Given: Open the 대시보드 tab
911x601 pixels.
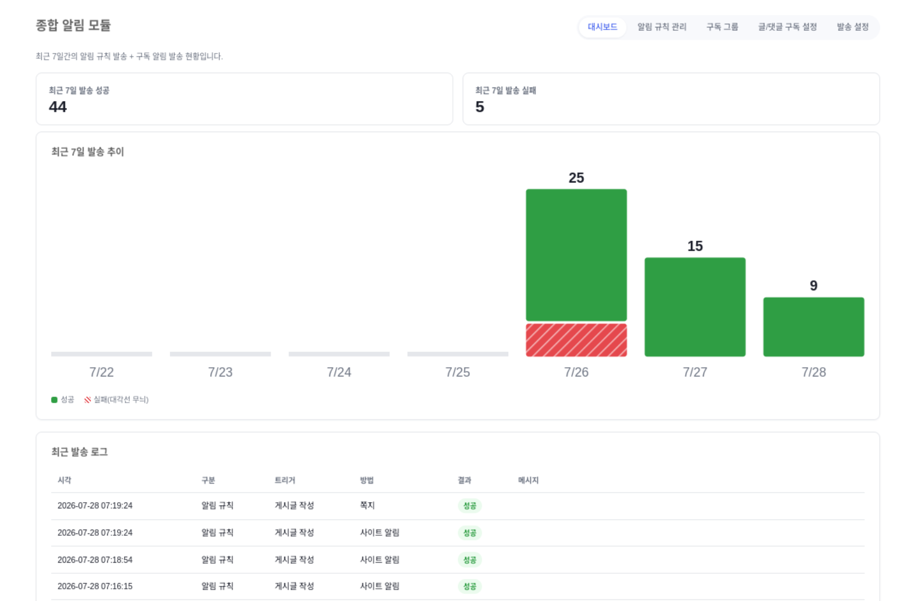Looking at the screenshot, I should coord(602,27).
